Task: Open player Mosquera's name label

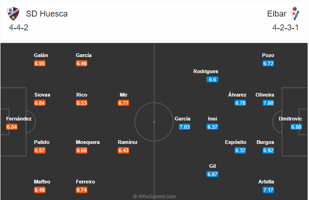Action: click(x=88, y=142)
